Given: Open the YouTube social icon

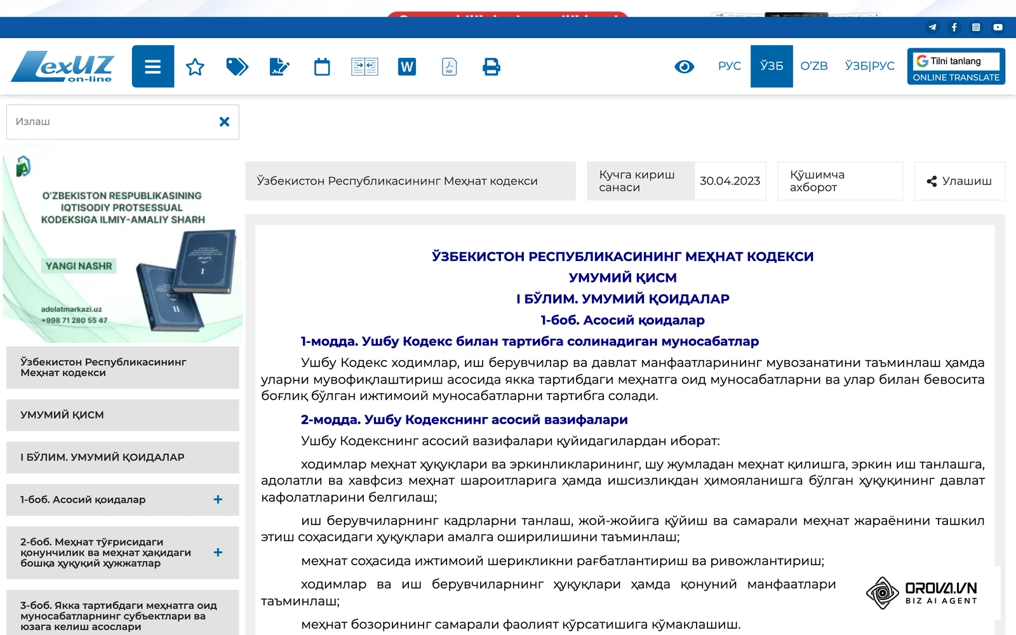Looking at the screenshot, I should (998, 27).
